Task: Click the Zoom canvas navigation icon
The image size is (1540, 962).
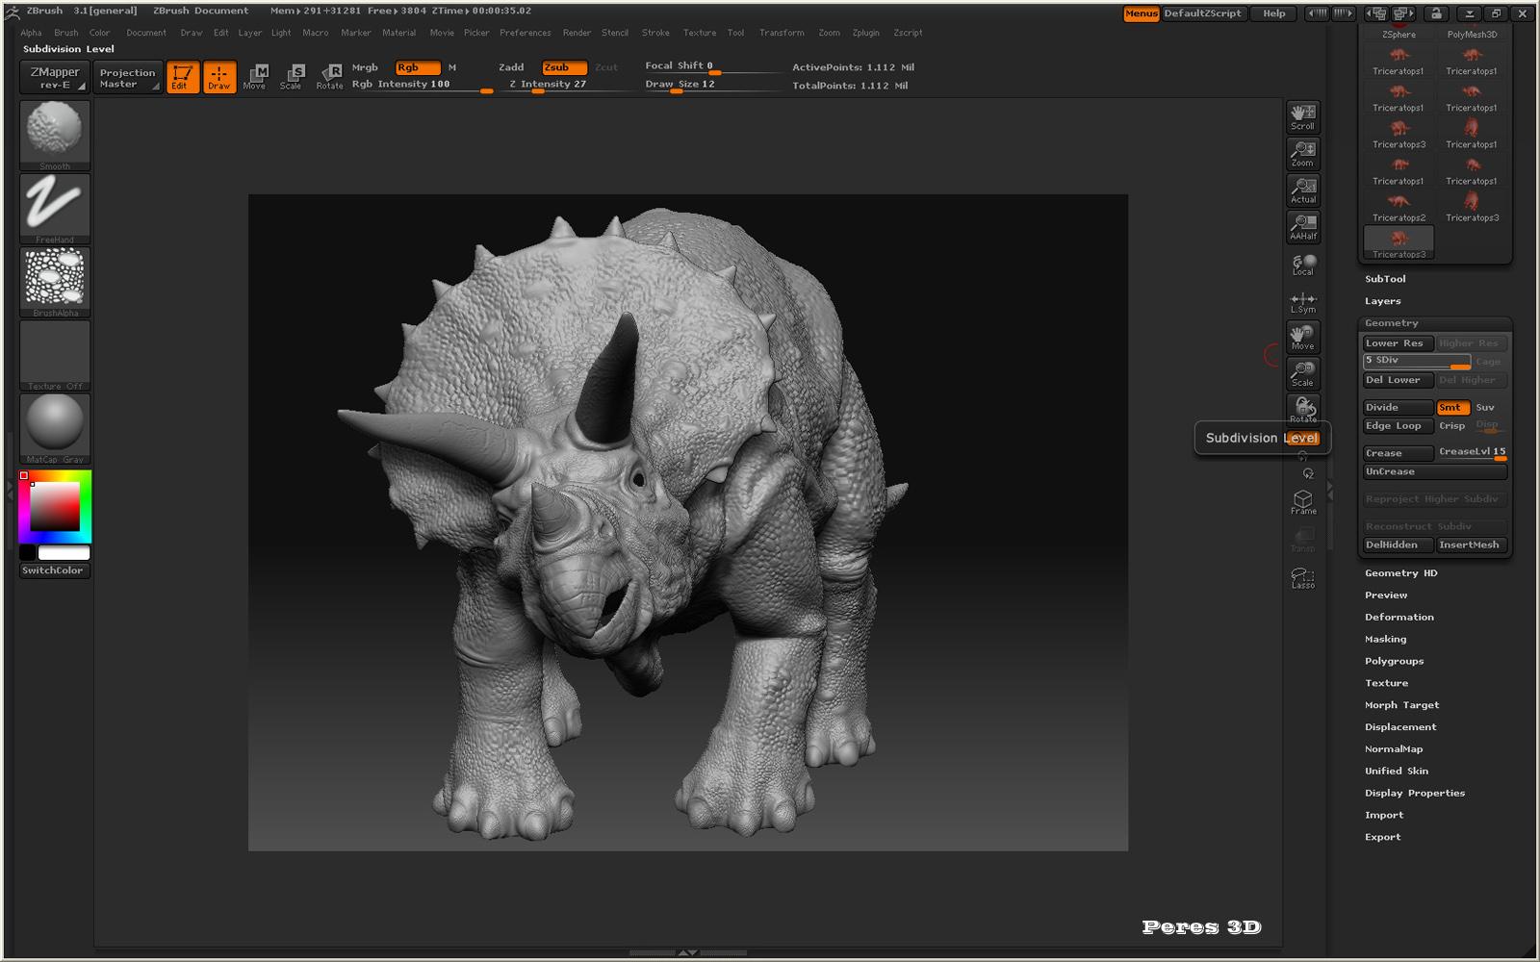Action: point(1303,153)
